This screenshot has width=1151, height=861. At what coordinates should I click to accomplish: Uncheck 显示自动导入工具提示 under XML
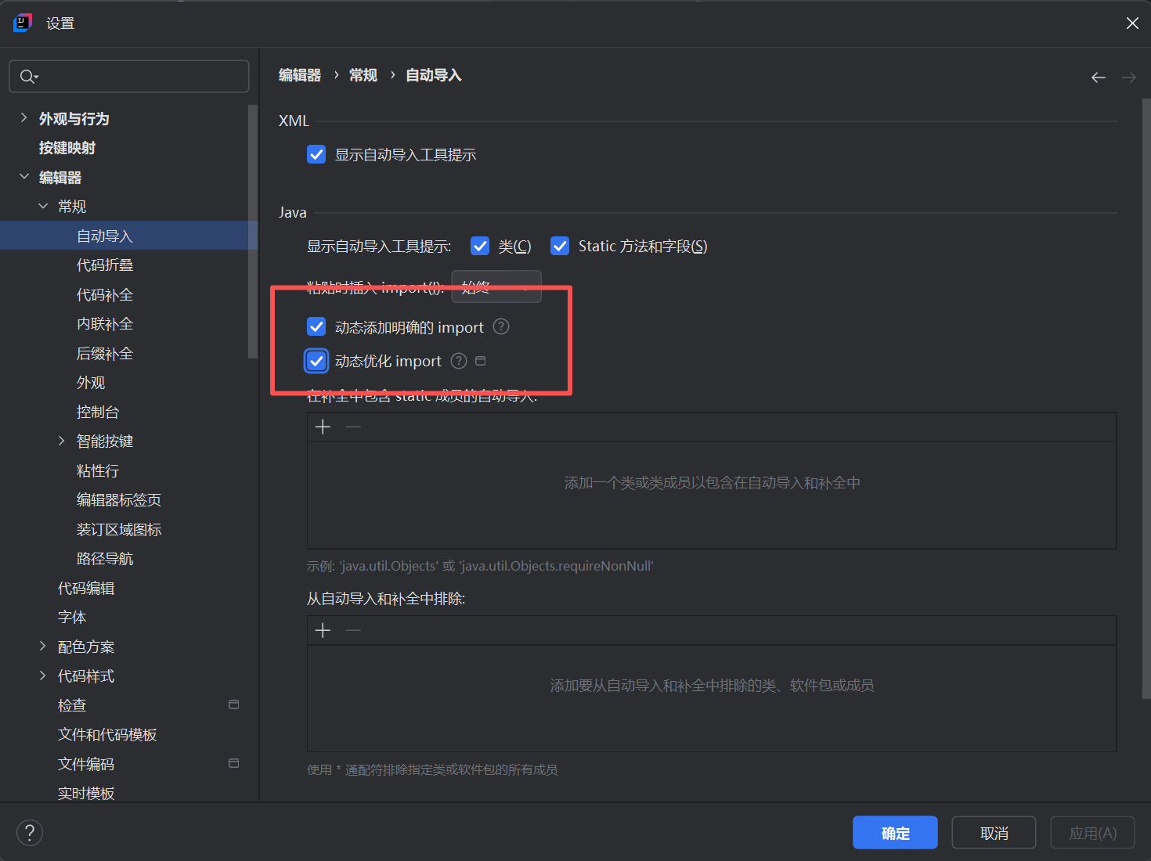click(316, 154)
